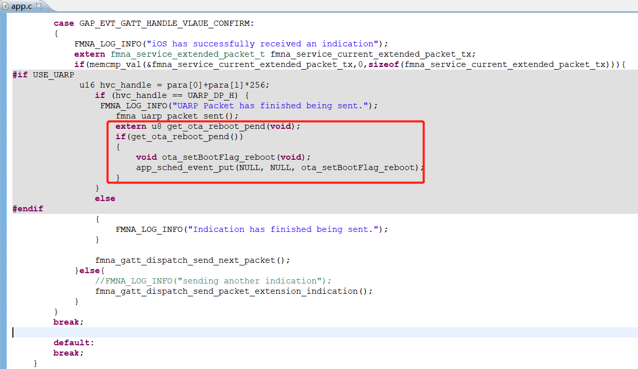This screenshot has height=369, width=638.
Task: Click the #endif directive line
Action: pyautogui.click(x=28, y=209)
